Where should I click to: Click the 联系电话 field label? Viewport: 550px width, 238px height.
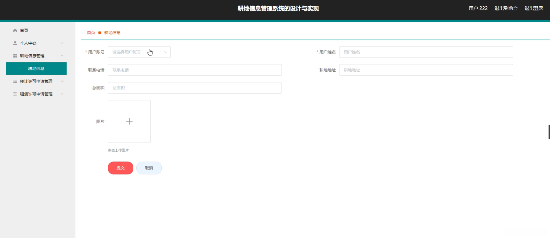(x=96, y=70)
